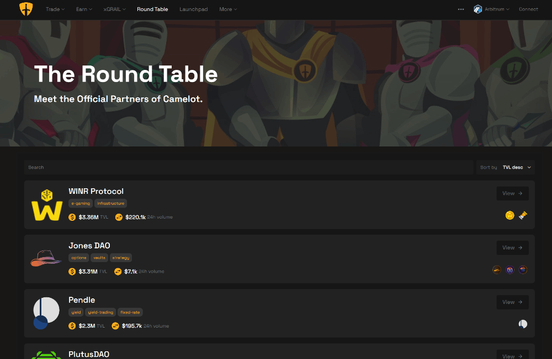Screen dimensions: 552x359
Task: Click the gold coin token icon in WINR row
Action: tap(509, 215)
